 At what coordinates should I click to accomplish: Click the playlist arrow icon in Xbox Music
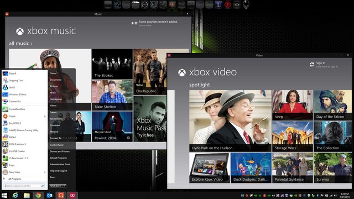click(x=134, y=23)
